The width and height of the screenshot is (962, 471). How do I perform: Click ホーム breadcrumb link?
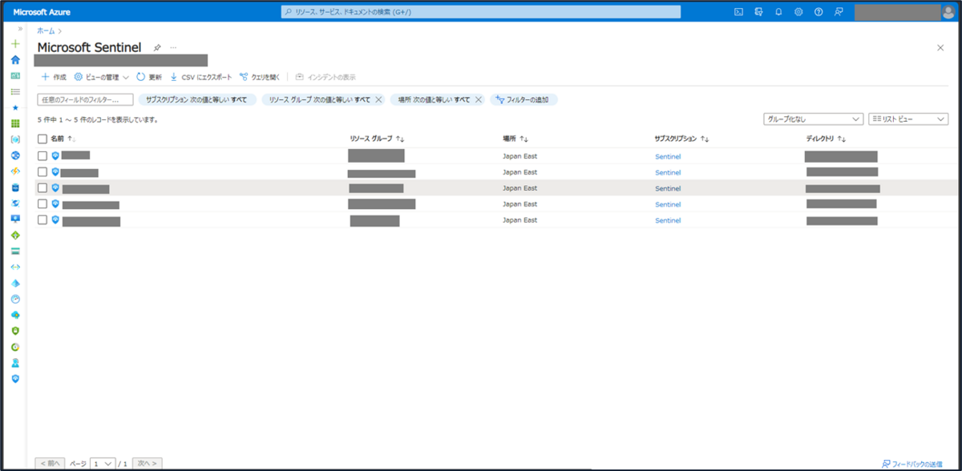(46, 30)
